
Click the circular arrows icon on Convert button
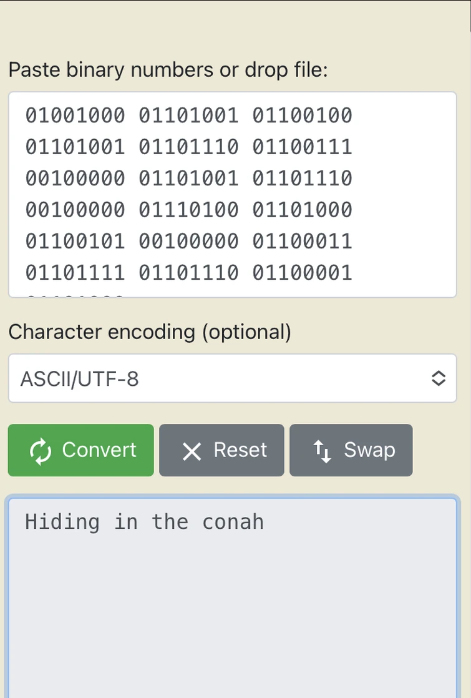pos(41,450)
